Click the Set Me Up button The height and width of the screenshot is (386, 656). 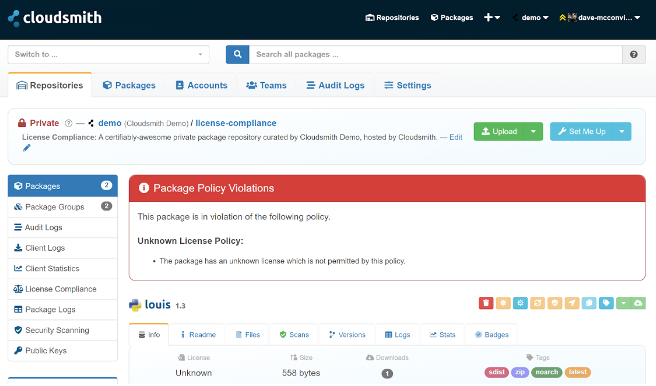click(x=581, y=131)
